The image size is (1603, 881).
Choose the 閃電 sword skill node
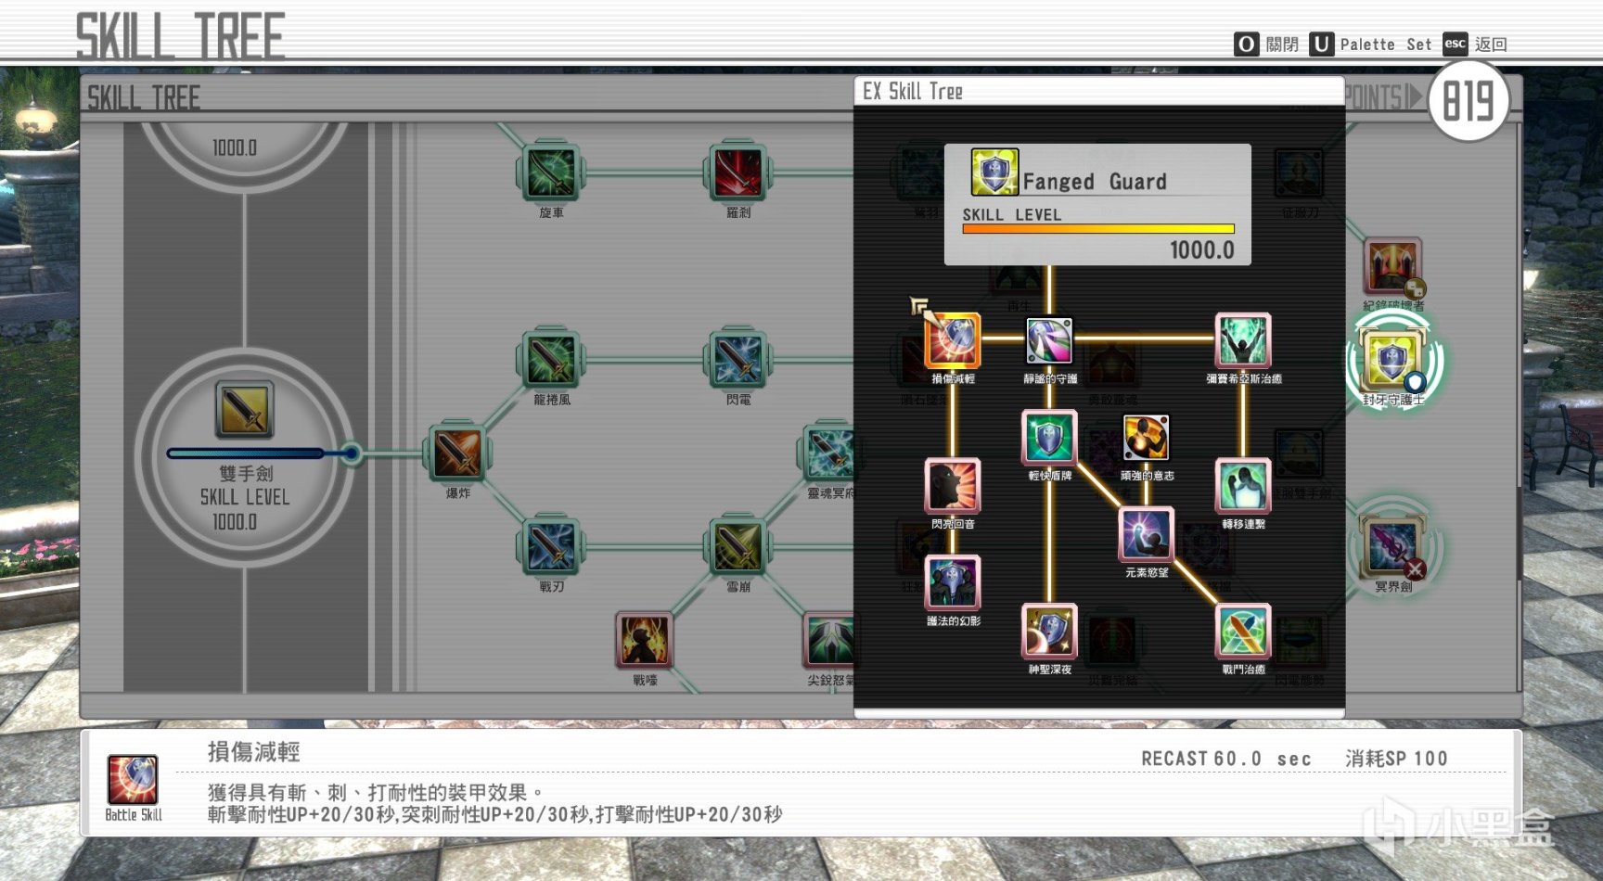point(738,358)
